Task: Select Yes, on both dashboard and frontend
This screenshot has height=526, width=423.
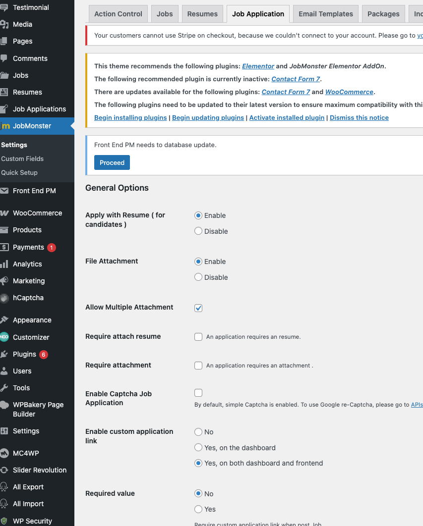Action: 198,463
